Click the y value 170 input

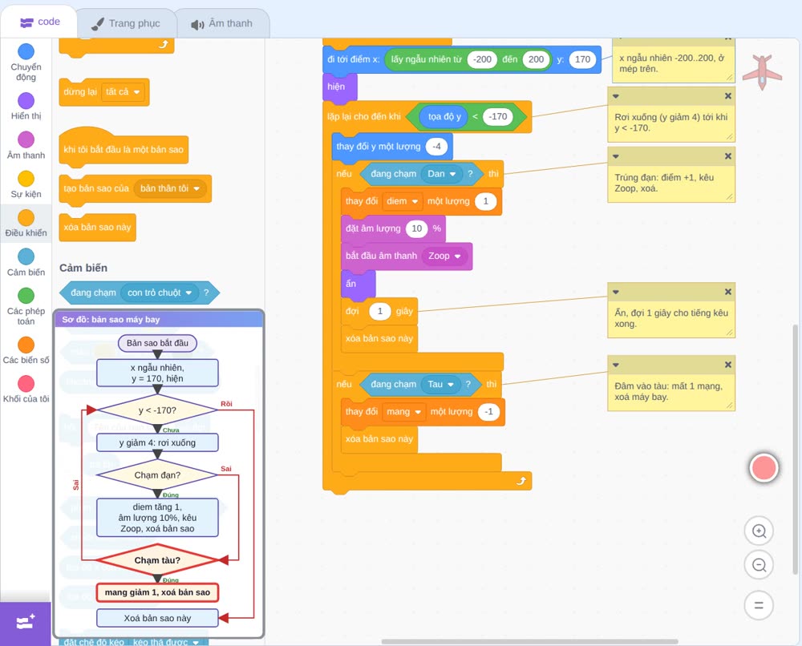click(x=582, y=59)
